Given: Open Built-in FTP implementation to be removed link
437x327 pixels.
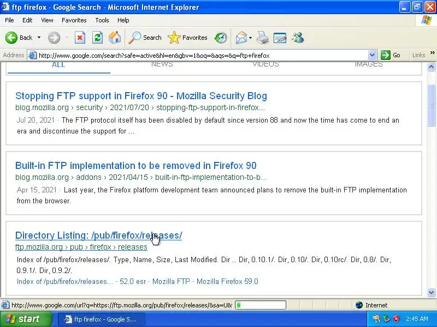Looking at the screenshot, I should (135, 166).
